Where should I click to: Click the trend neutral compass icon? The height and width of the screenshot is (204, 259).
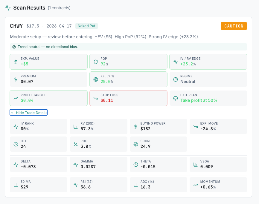14,47
